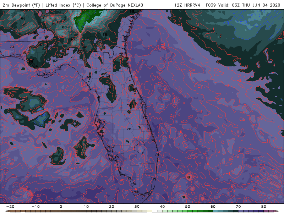Viewport: 284px width, 213px height.
Task: Click the '60' colorbar label
Action: click(x=213, y=207)
